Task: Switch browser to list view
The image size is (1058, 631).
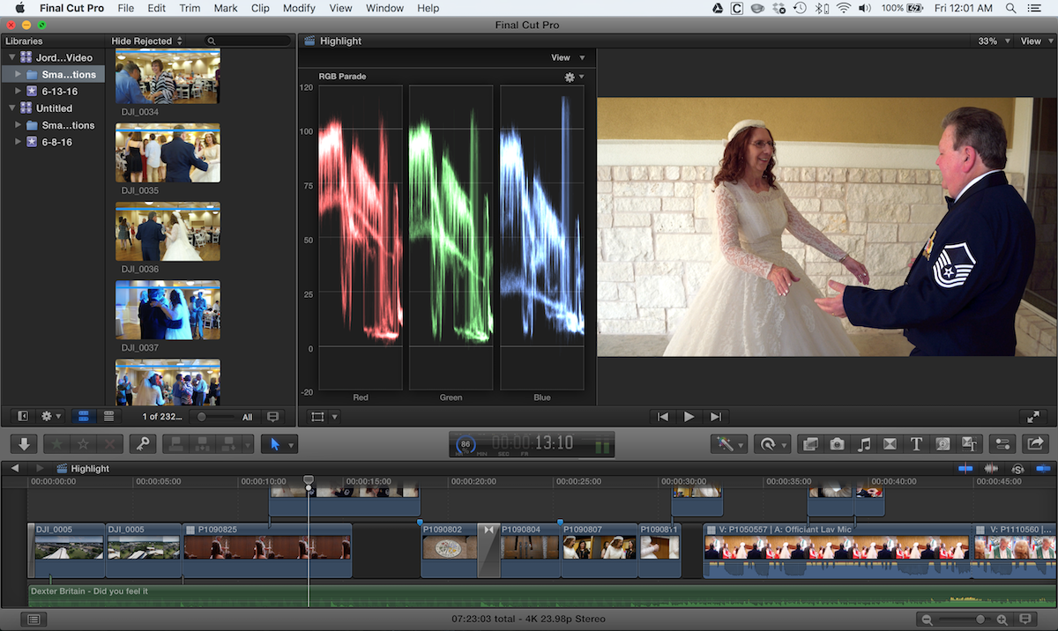Action: click(x=108, y=416)
